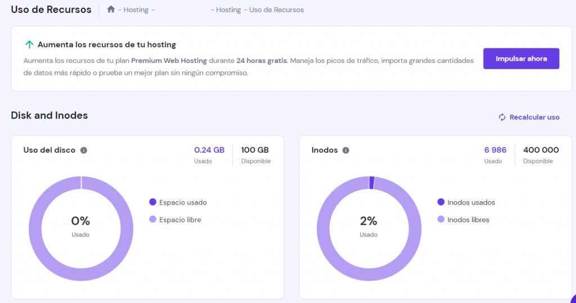
Task: Open the purple chat bubble at bottom-right corner
Action: tap(573, 299)
